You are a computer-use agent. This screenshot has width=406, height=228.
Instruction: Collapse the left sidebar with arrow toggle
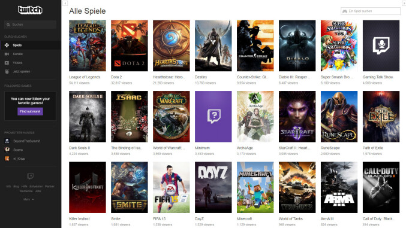65,3
